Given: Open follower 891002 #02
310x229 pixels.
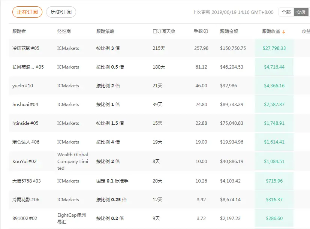Looking at the screenshot, I should pyautogui.click(x=25, y=219).
